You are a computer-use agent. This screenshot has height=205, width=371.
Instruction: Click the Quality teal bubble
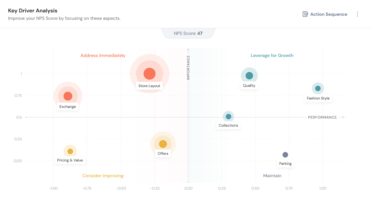click(249, 76)
